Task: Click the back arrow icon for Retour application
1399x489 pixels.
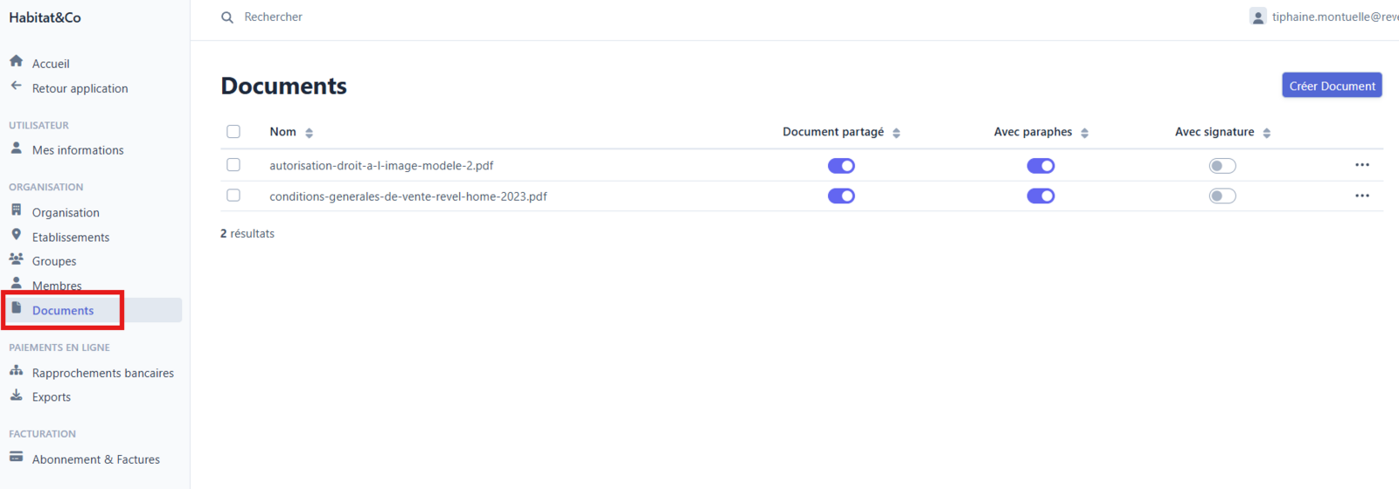Action: pos(16,86)
